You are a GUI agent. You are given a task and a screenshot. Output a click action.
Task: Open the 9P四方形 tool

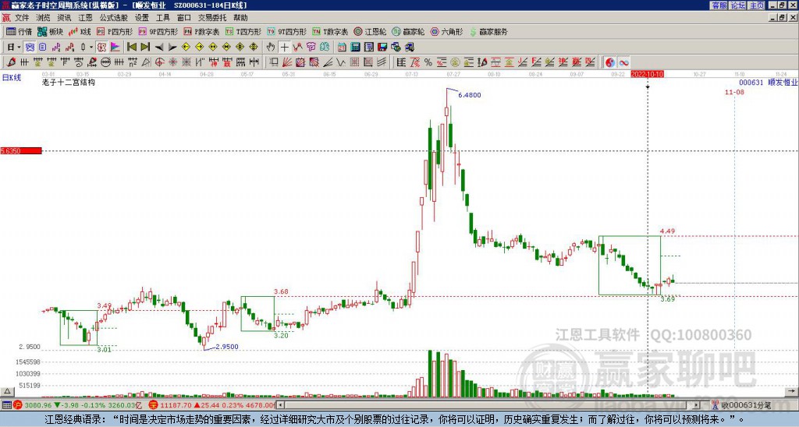(158, 31)
